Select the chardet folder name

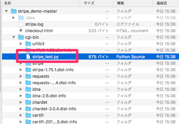(40, 102)
